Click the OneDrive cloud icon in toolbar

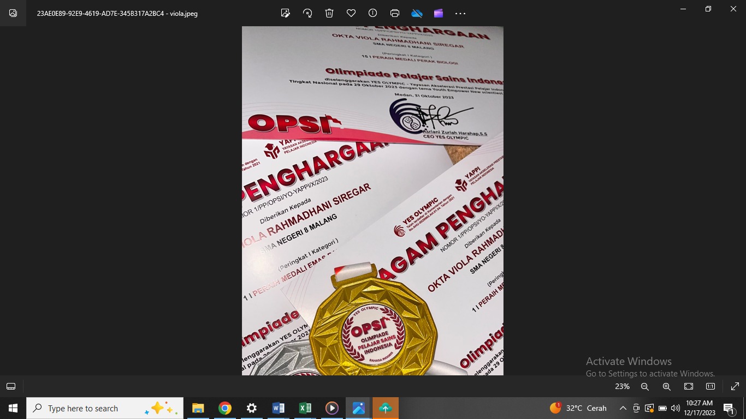[417, 13]
